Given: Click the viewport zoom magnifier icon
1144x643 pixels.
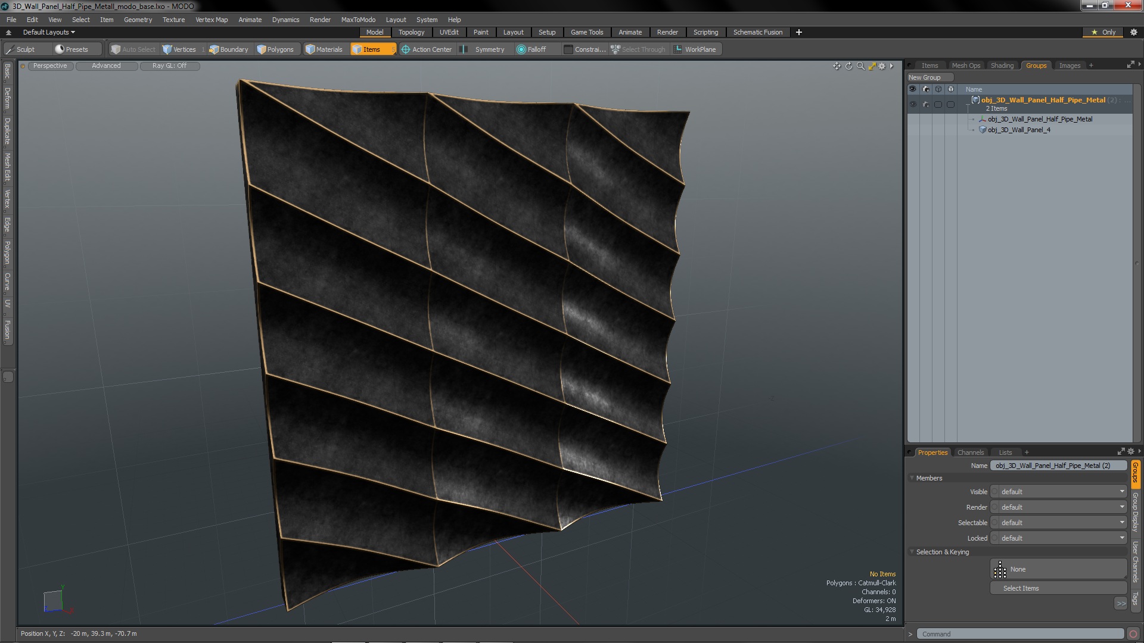Looking at the screenshot, I should (x=860, y=66).
